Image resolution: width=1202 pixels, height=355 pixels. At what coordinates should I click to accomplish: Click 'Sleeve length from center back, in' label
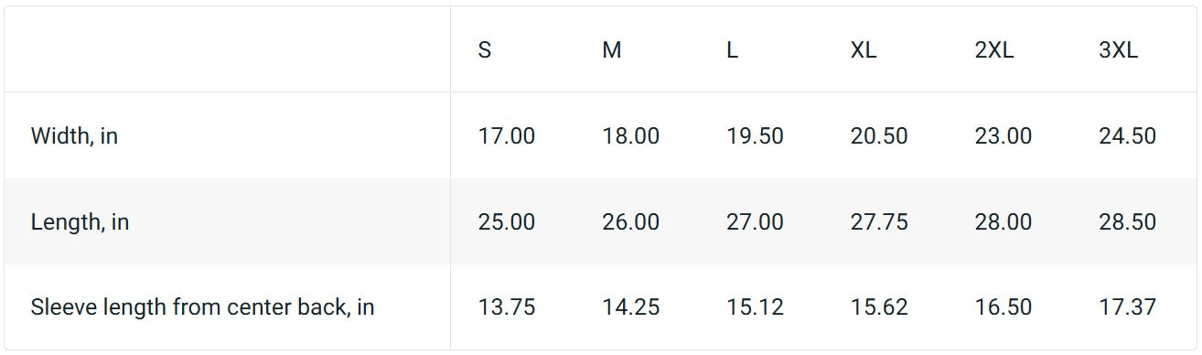(203, 307)
